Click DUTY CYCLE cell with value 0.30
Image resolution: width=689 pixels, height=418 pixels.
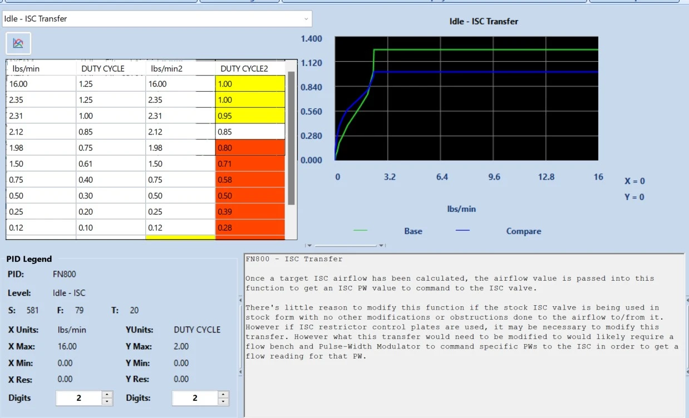pos(111,196)
